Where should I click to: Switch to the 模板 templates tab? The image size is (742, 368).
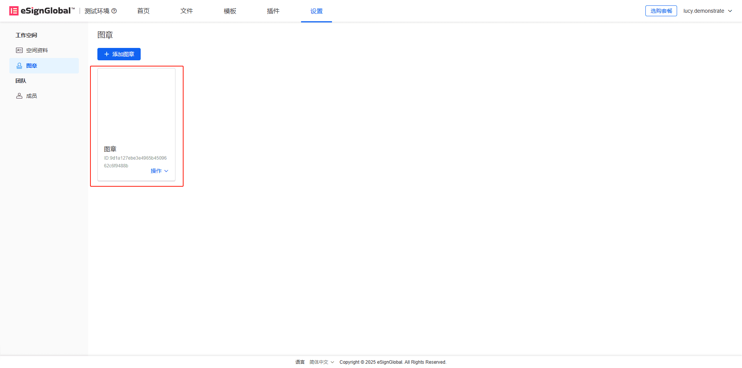[230, 11]
